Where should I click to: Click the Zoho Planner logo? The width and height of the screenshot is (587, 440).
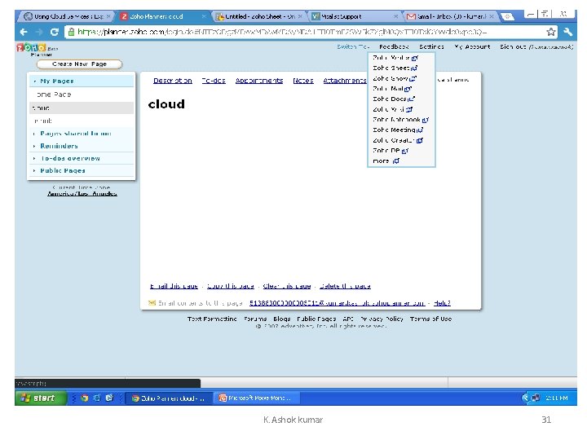pos(37,50)
